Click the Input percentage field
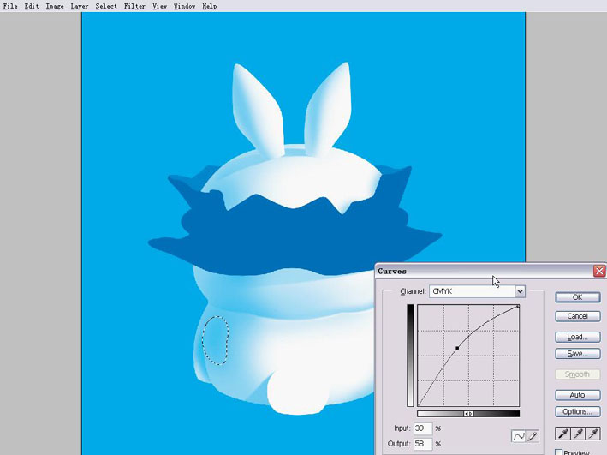The image size is (607, 455). [x=423, y=428]
